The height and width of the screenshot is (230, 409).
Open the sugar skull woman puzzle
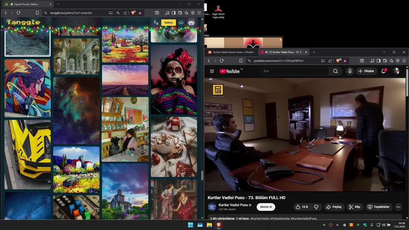tap(174, 80)
